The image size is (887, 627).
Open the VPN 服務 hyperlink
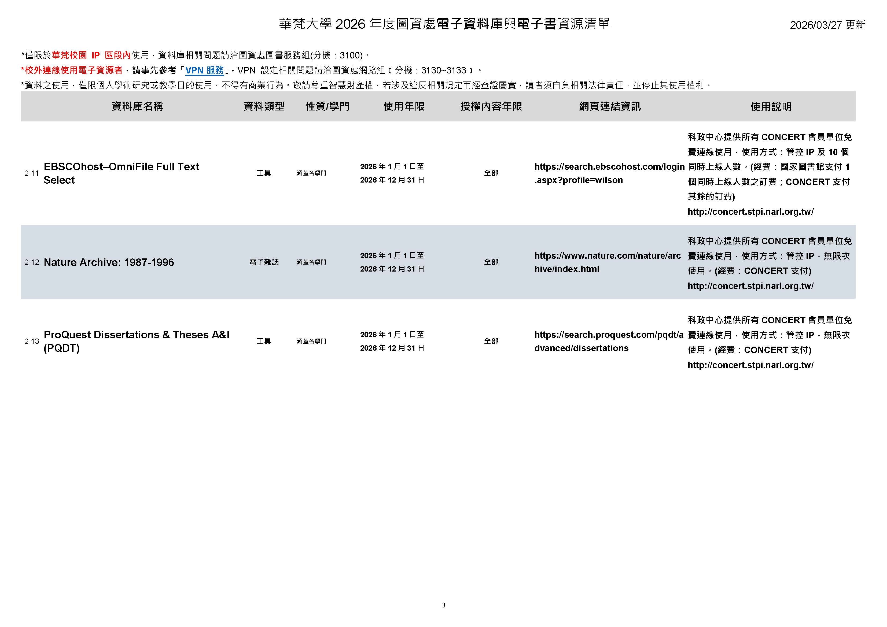(205, 71)
